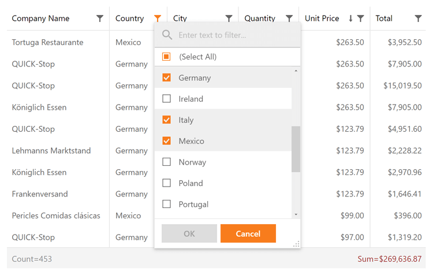Screen dimensions: 433x275
Task: Open the Unit Price filter icon
Action: point(361,18)
